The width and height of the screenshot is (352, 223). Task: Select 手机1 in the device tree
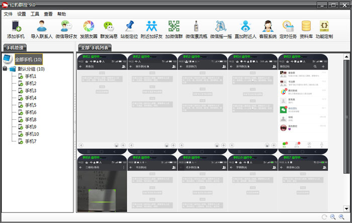[x=31, y=76]
